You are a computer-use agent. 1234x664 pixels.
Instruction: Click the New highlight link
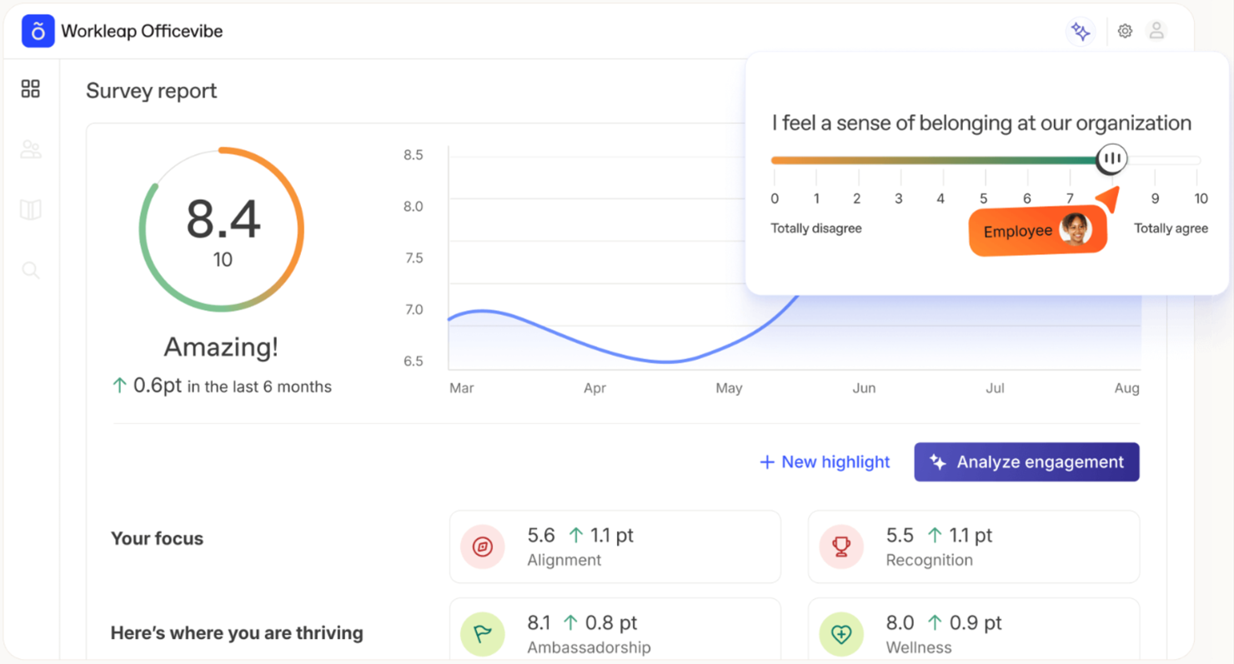[825, 462]
